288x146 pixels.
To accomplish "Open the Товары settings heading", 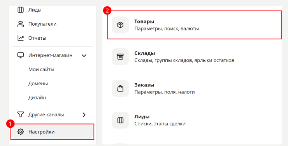I will (144, 21).
